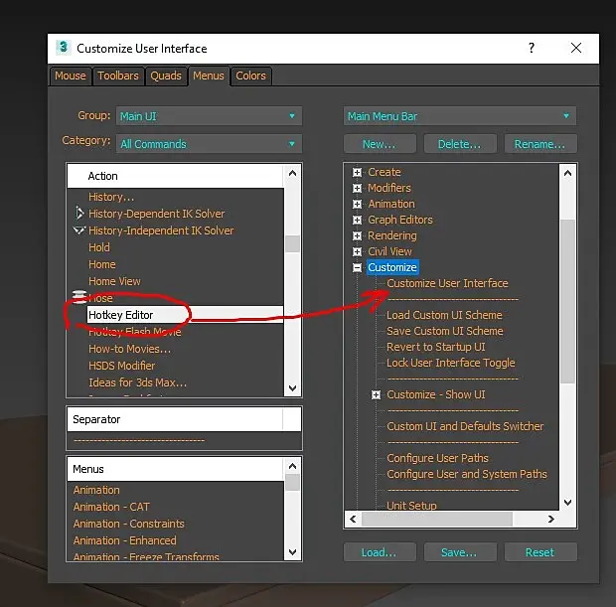Expand the Civil View tree node
The width and height of the screenshot is (616, 607).
(357, 251)
